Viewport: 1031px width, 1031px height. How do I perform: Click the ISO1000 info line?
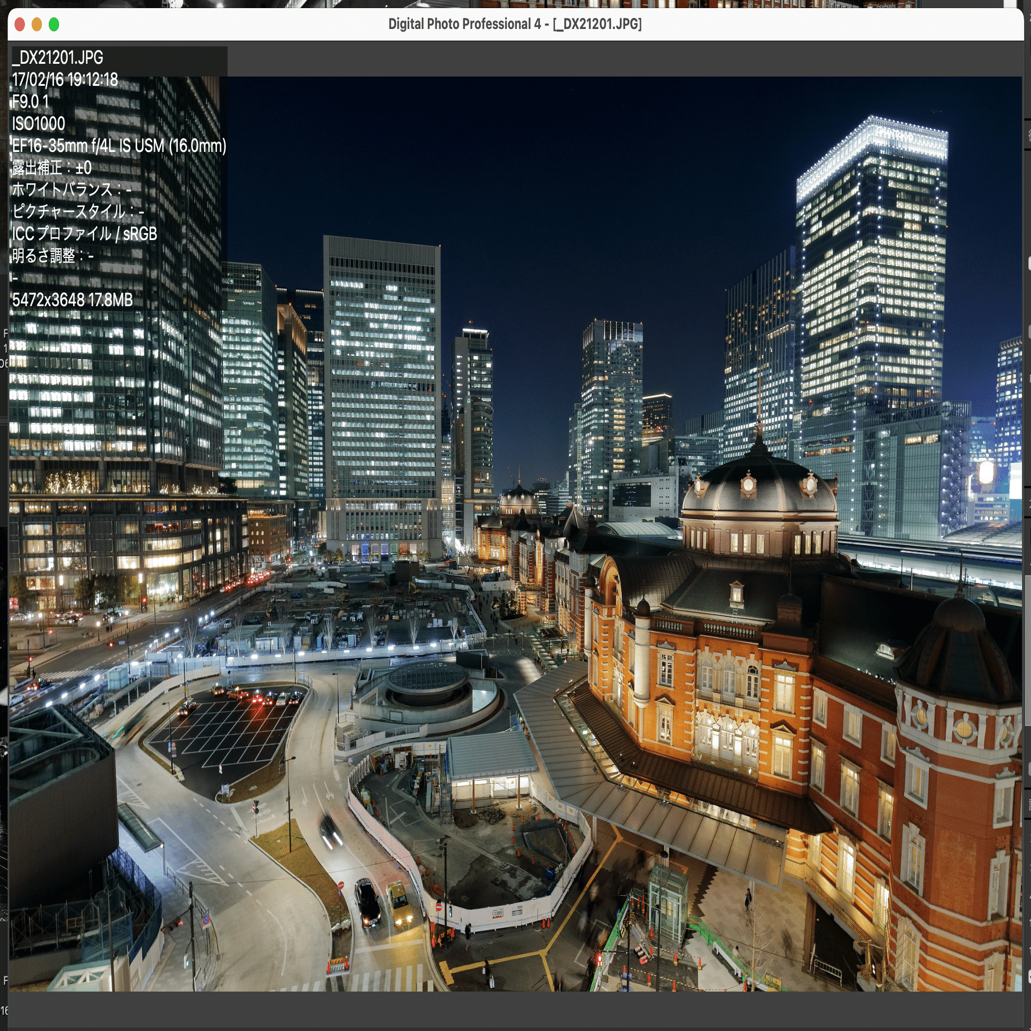point(39,124)
